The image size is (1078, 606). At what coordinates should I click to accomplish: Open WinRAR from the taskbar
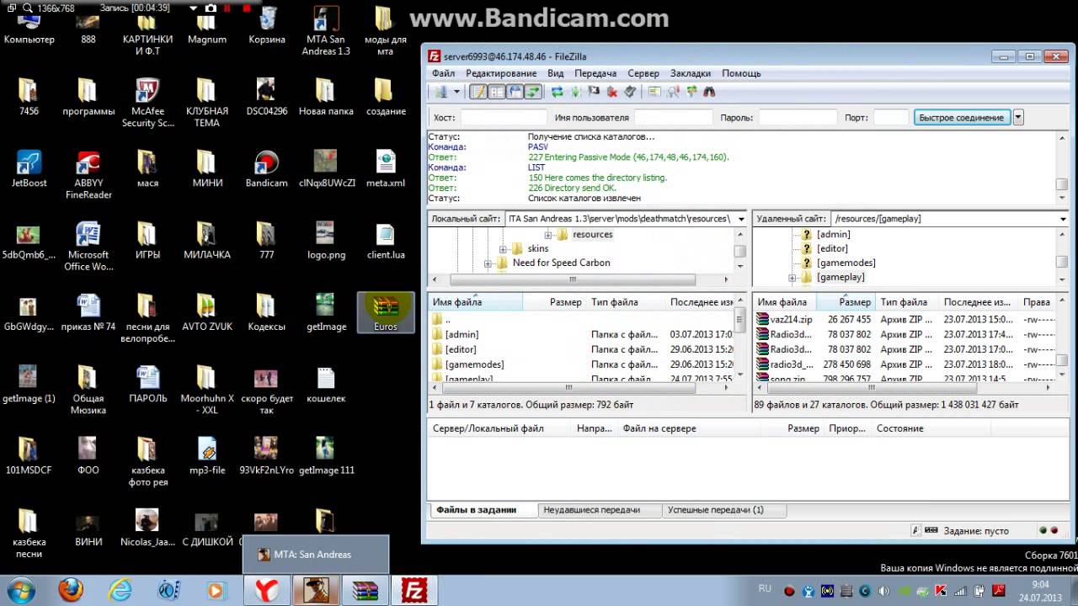tap(364, 590)
